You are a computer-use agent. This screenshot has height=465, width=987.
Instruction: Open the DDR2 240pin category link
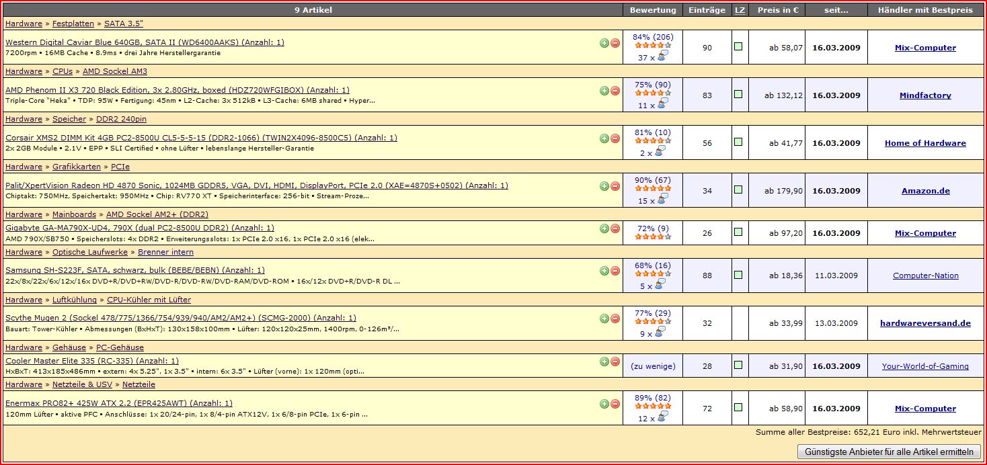121,119
